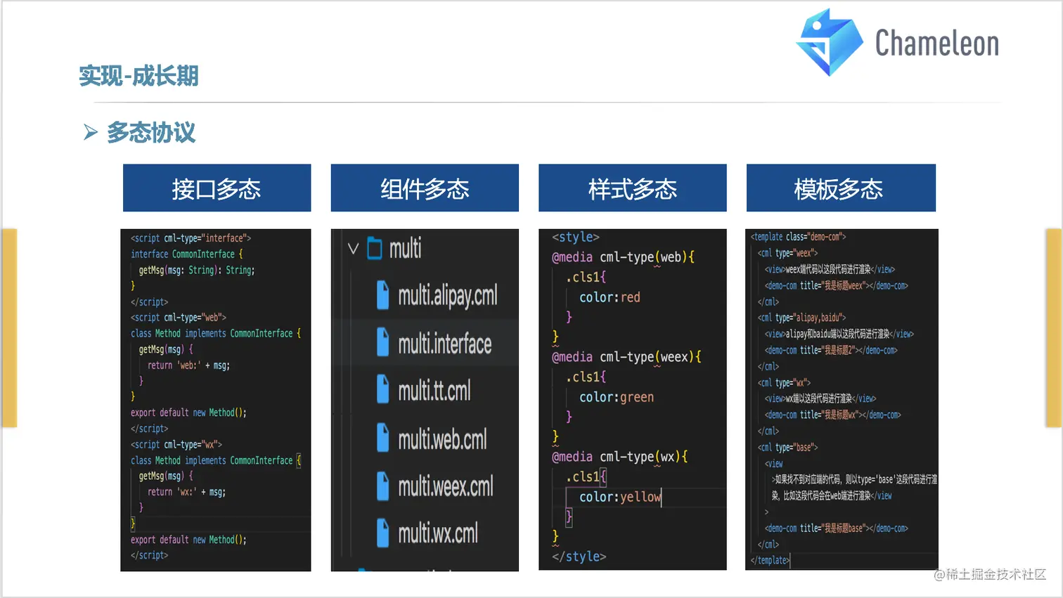Image resolution: width=1063 pixels, height=598 pixels.
Task: Click the script cml-type="web" line
Action: 178,318
